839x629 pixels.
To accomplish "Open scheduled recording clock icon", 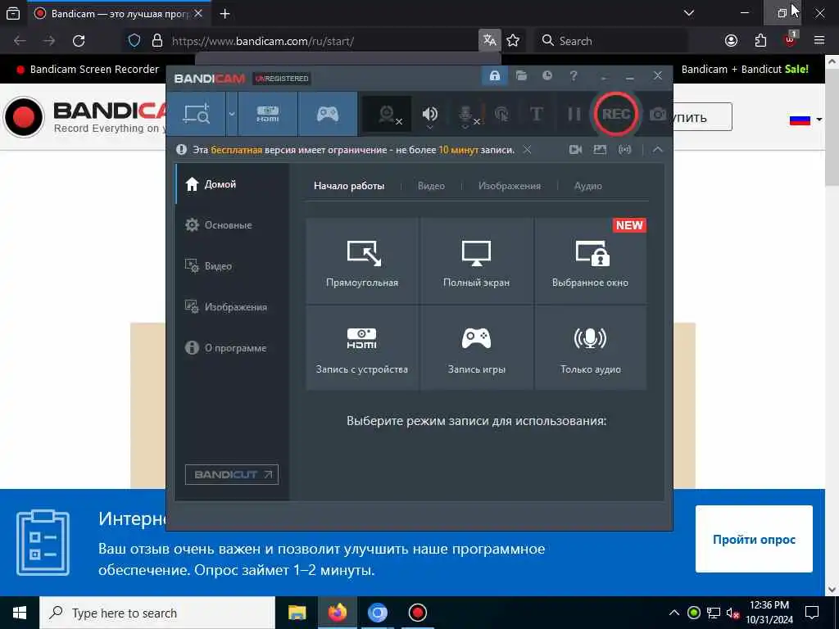I will point(546,75).
